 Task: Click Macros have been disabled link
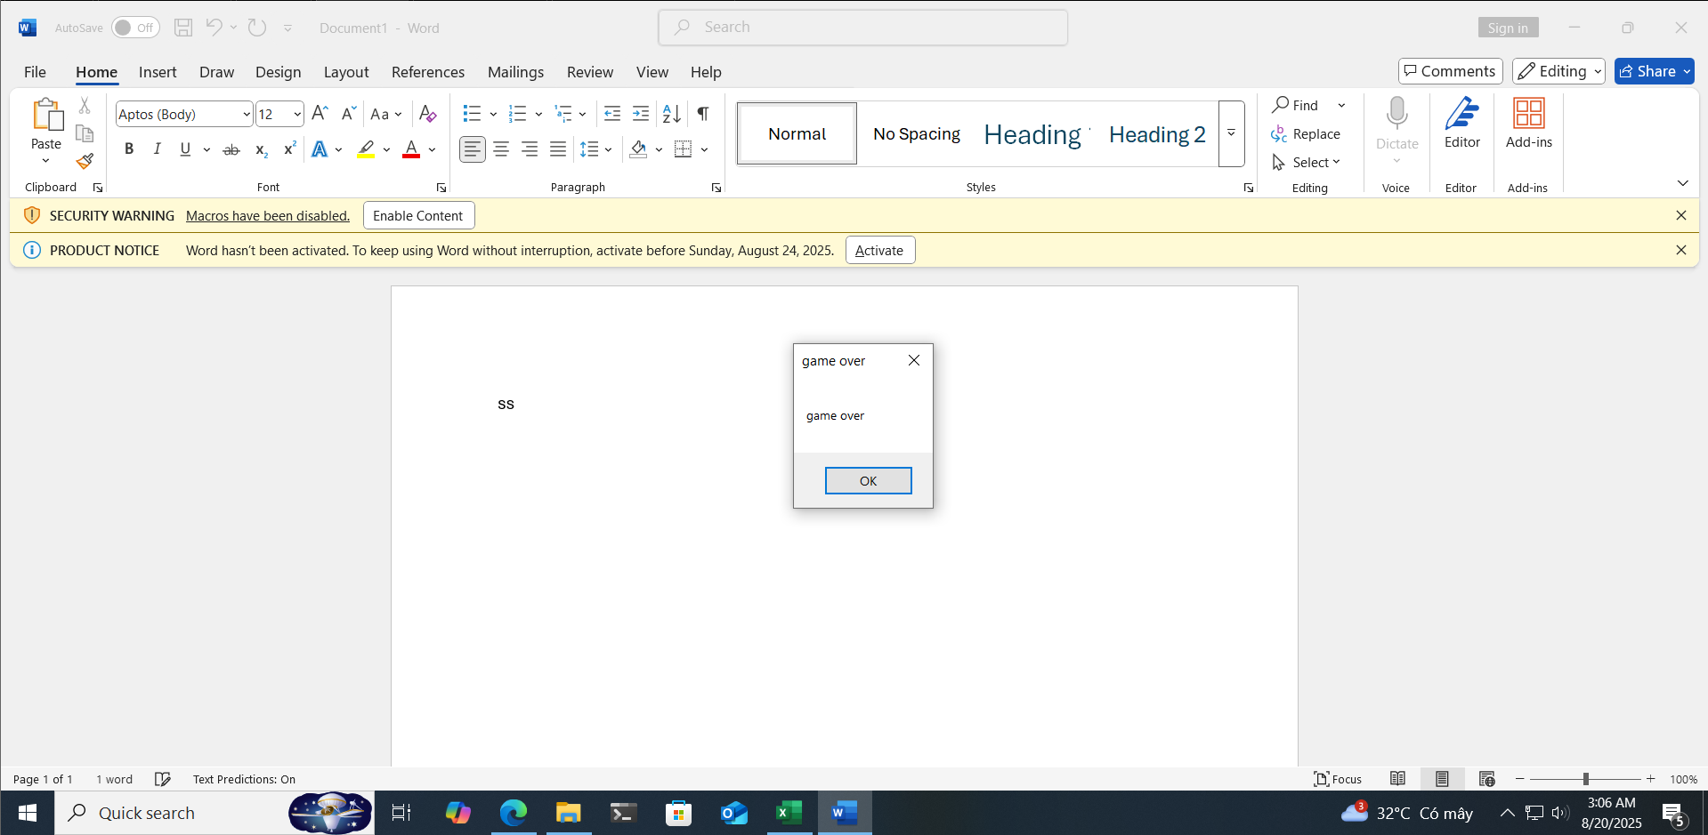click(268, 215)
